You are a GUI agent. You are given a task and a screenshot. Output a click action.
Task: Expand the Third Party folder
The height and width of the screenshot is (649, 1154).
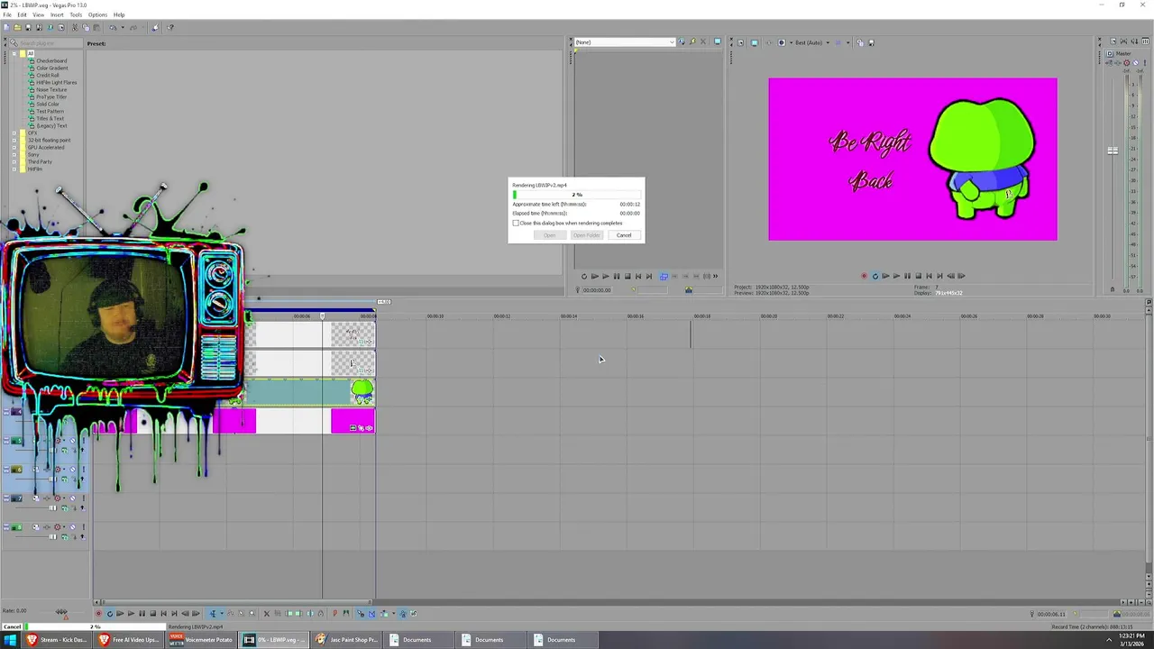(14, 161)
